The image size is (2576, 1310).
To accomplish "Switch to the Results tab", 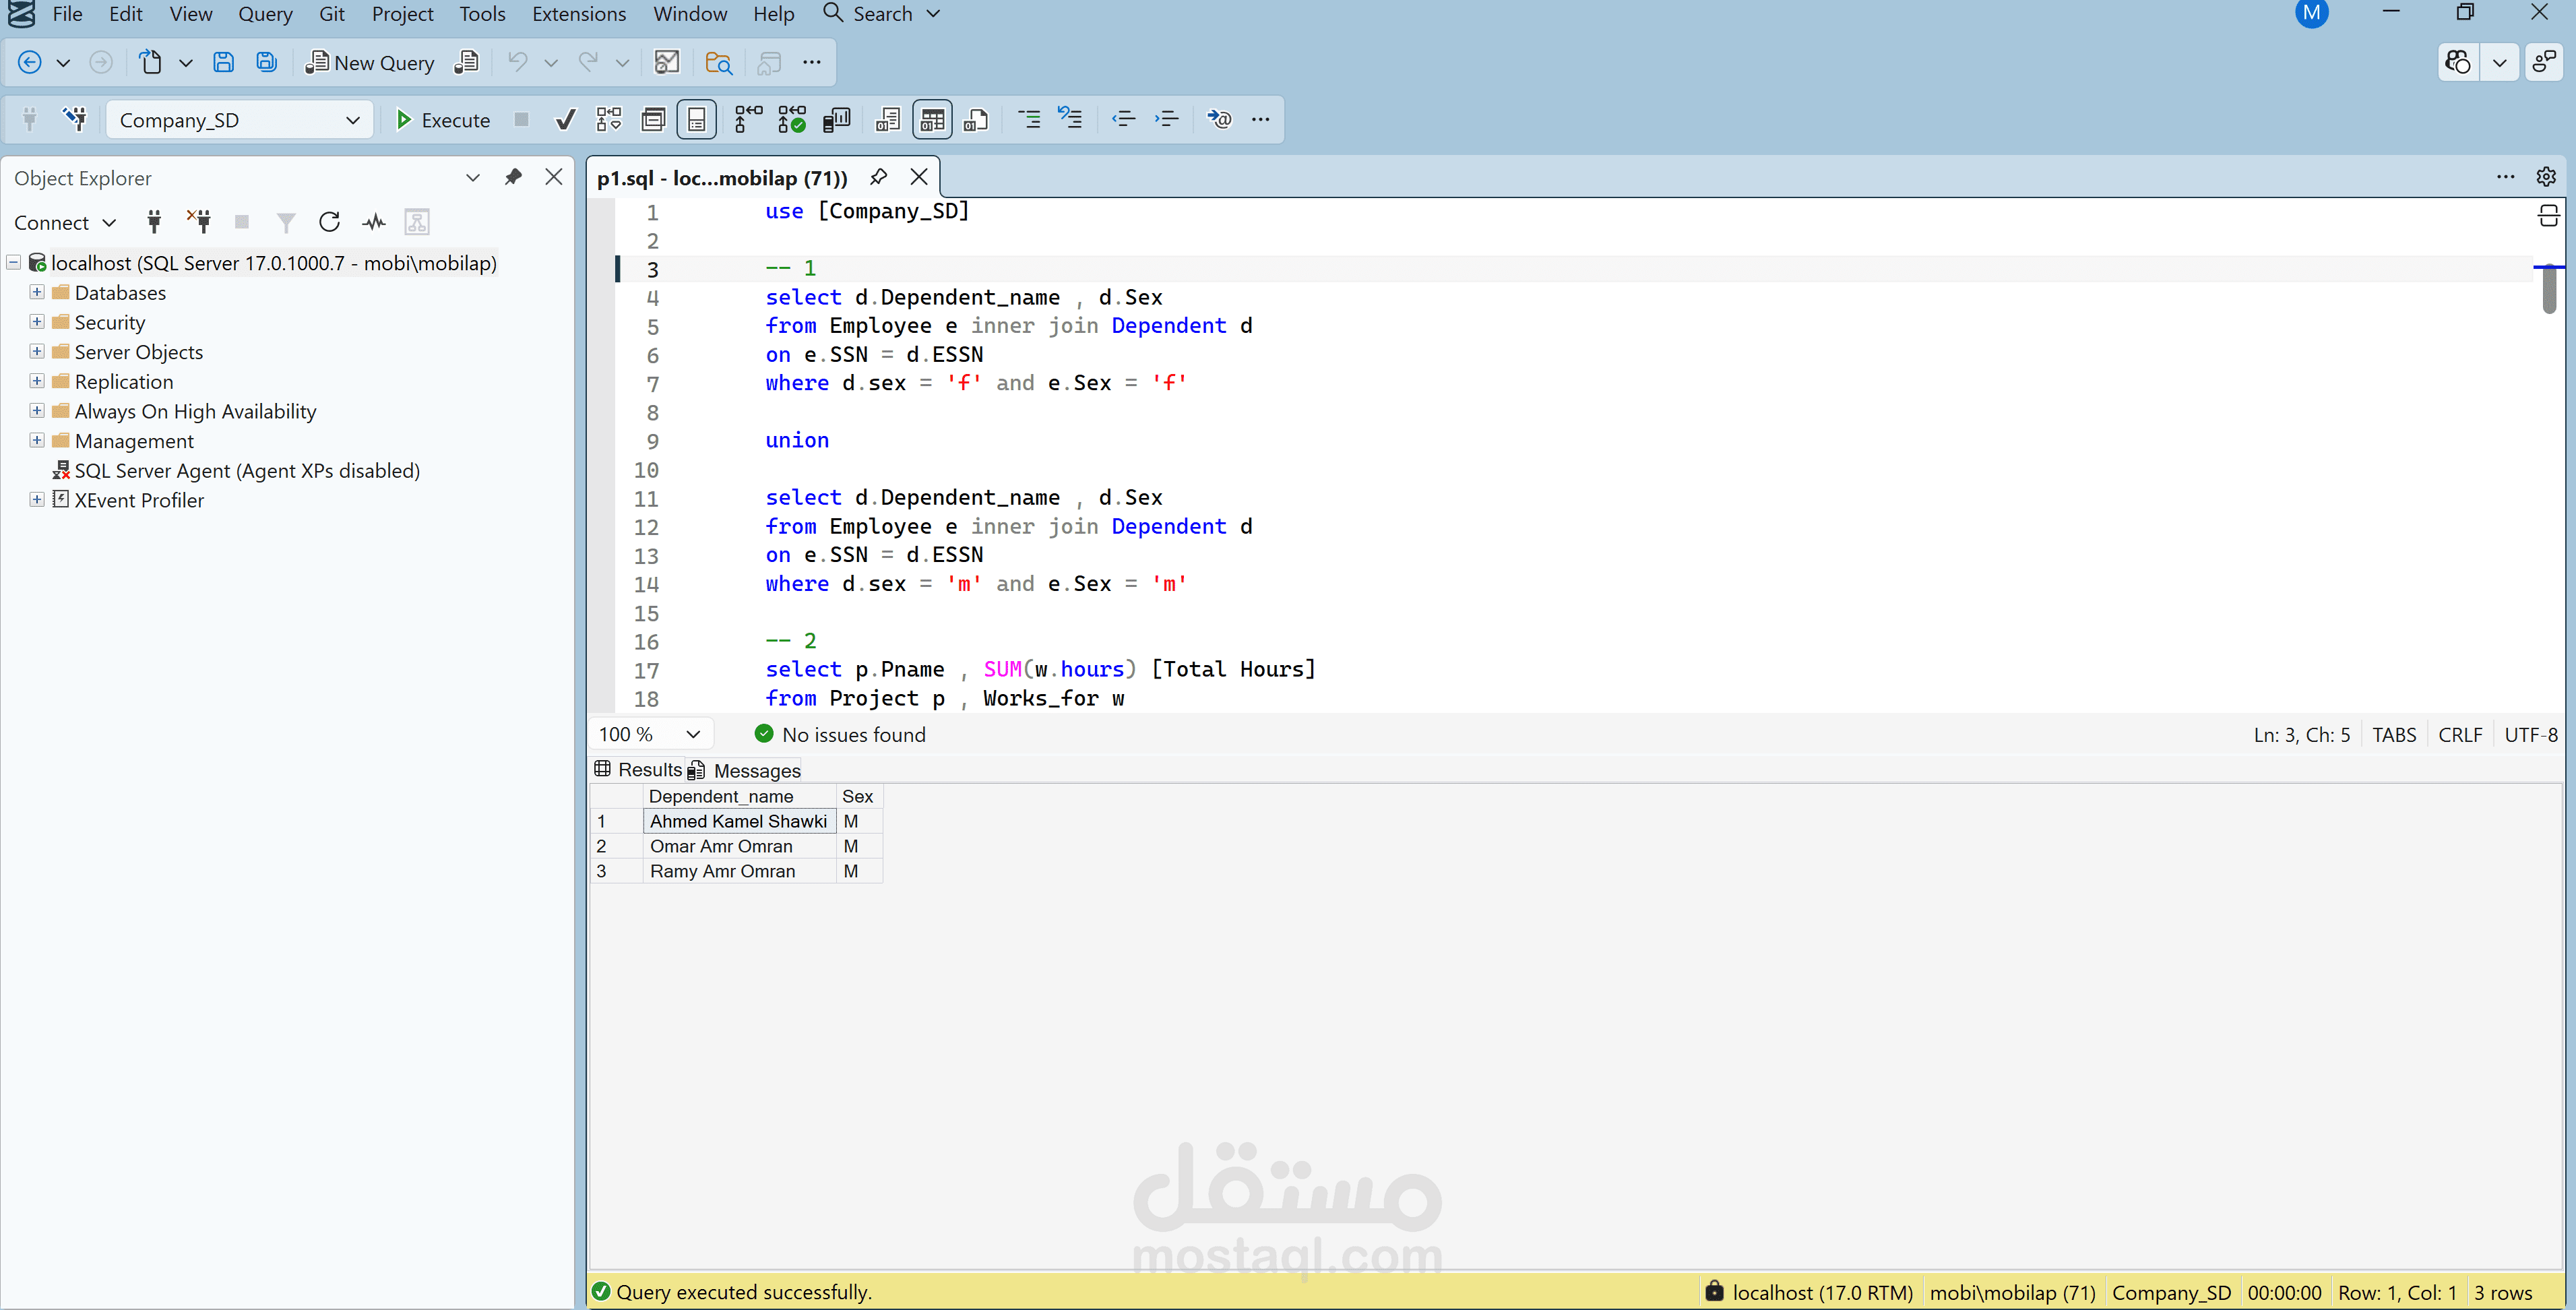I will (638, 769).
